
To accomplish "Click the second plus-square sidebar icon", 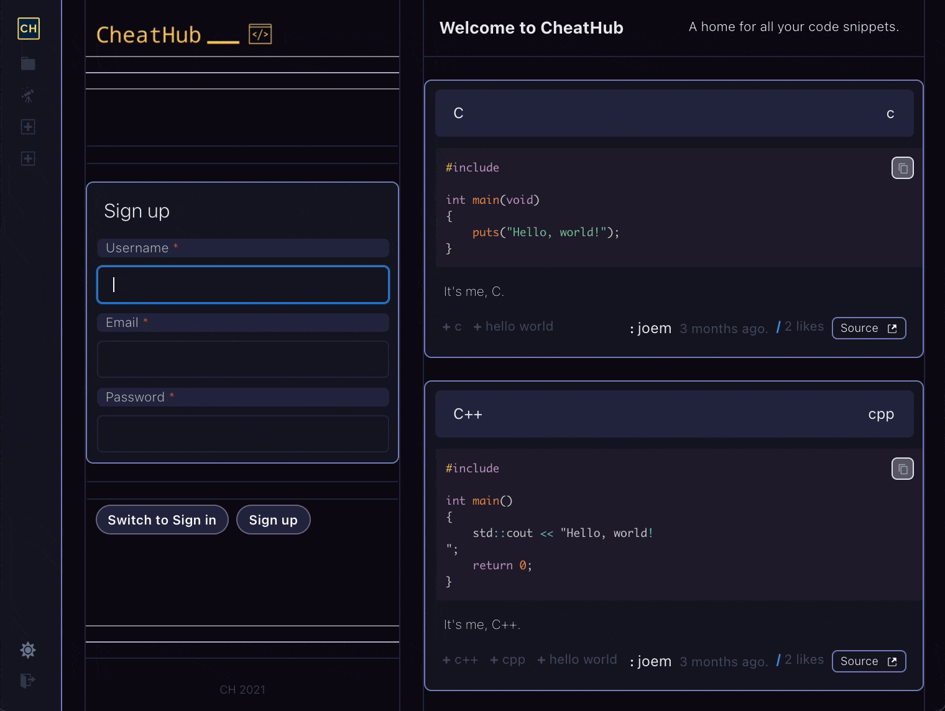I will (28, 158).
